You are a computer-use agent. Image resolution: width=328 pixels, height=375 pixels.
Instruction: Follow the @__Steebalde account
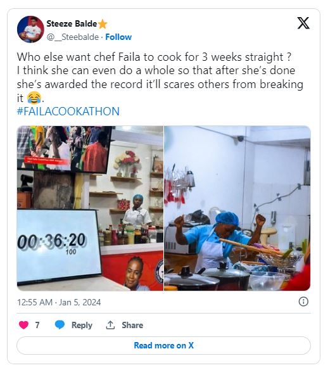pos(118,37)
